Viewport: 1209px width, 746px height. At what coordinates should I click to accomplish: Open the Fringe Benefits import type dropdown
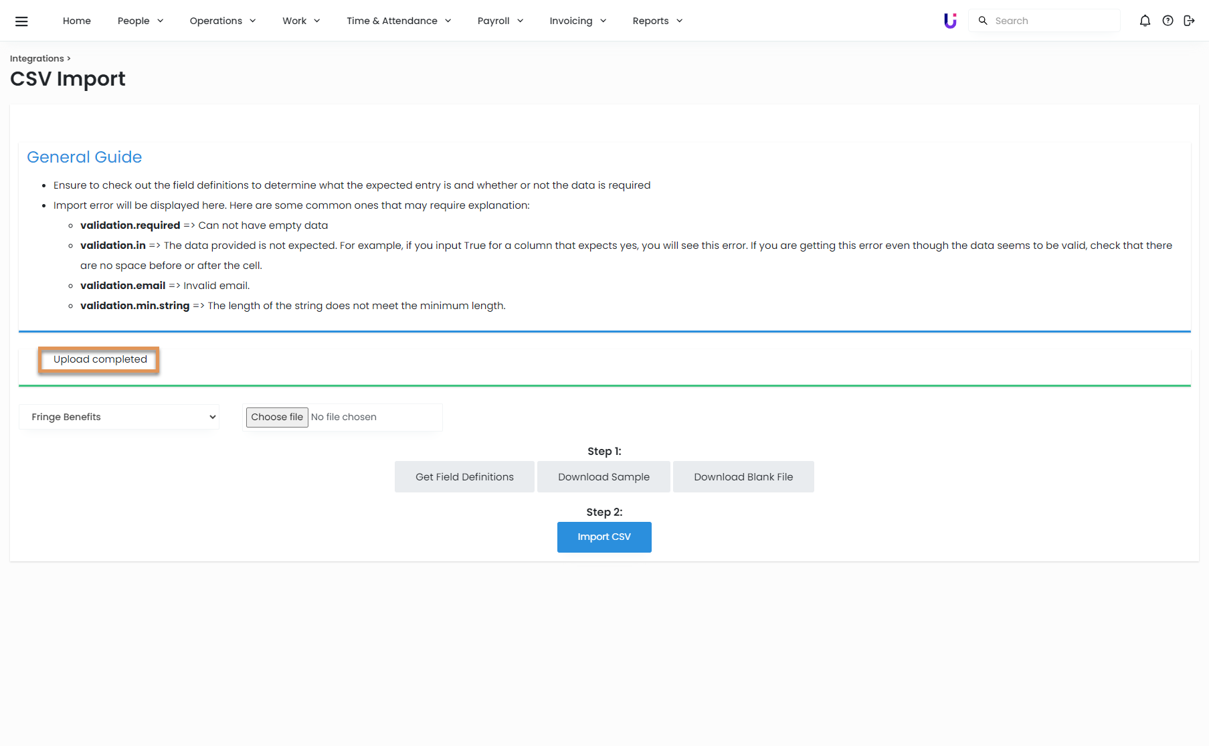click(x=119, y=417)
